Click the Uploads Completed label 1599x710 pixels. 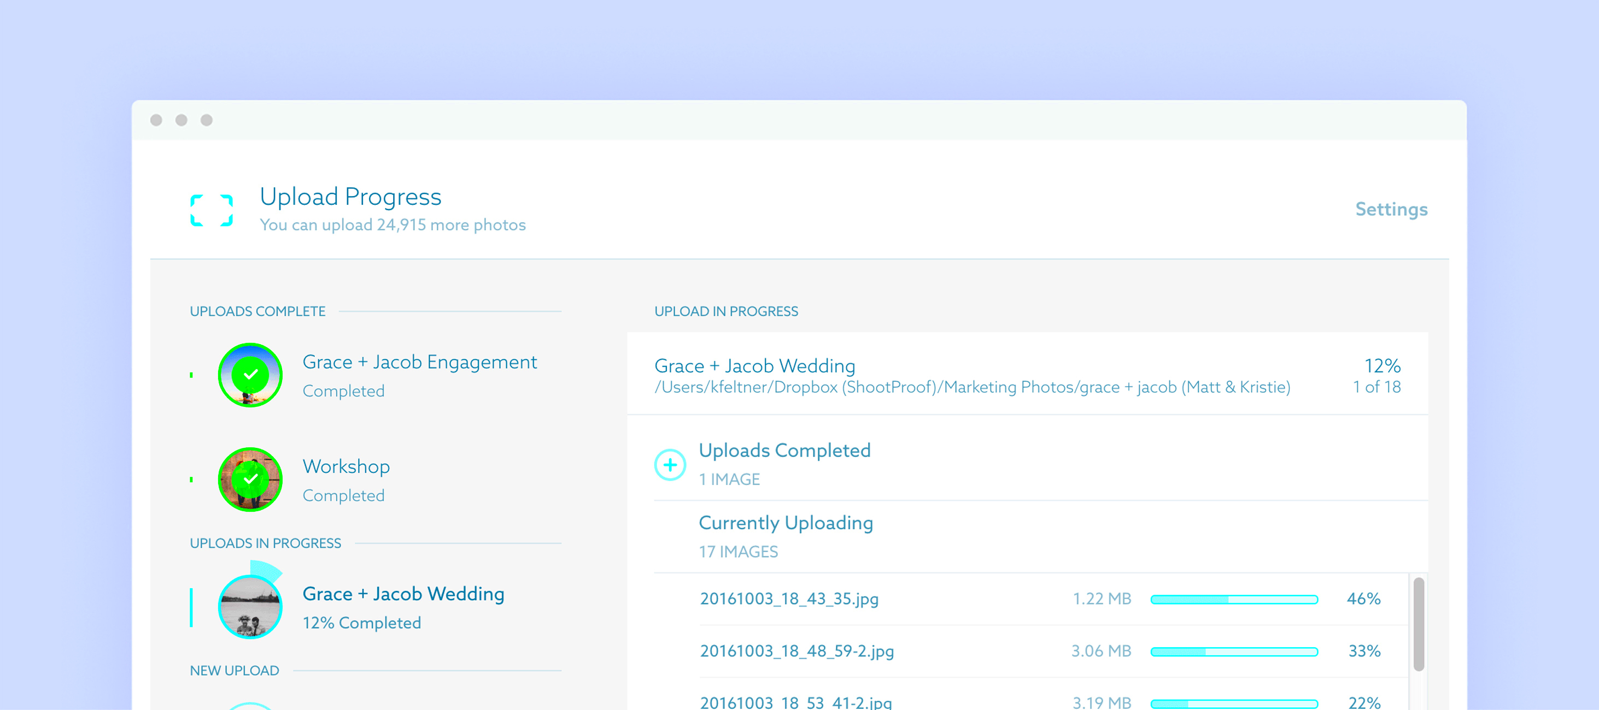pos(784,450)
